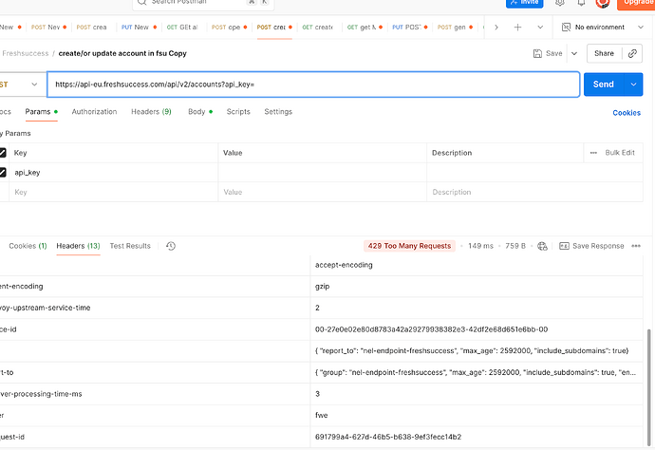Open the request Settings tab
The height and width of the screenshot is (450, 655).
(278, 112)
